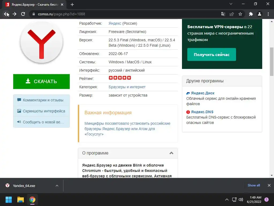Screen dimensions: 274x206
Task: Click the scrollbar down arrow
Action: (272, 175)
